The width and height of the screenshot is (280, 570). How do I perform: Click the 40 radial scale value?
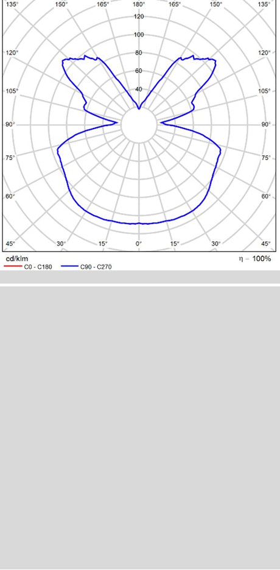tap(139, 89)
